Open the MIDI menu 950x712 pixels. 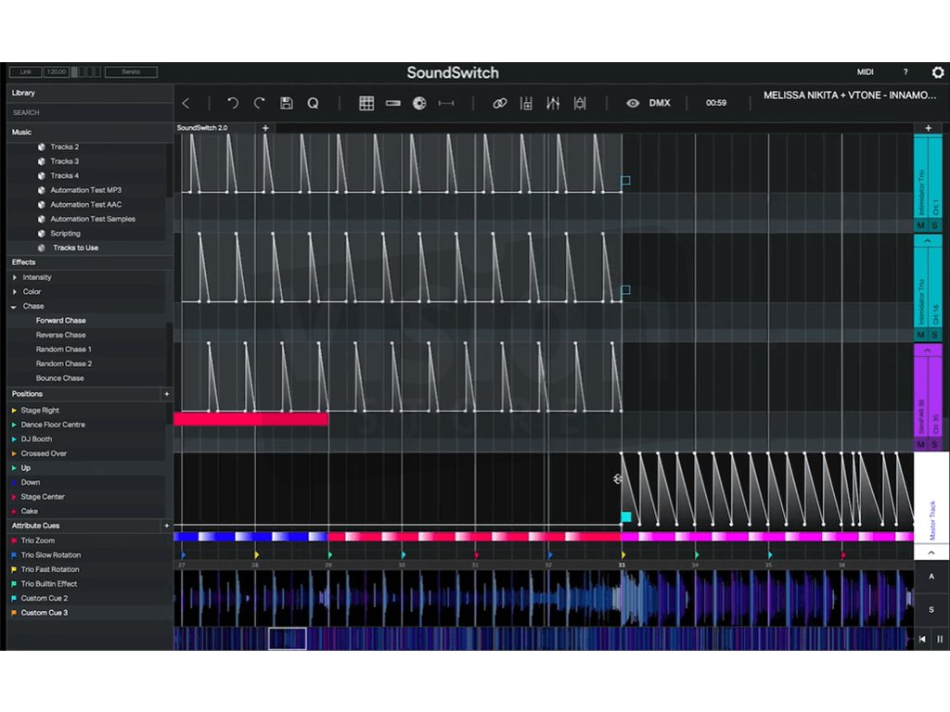click(x=865, y=72)
